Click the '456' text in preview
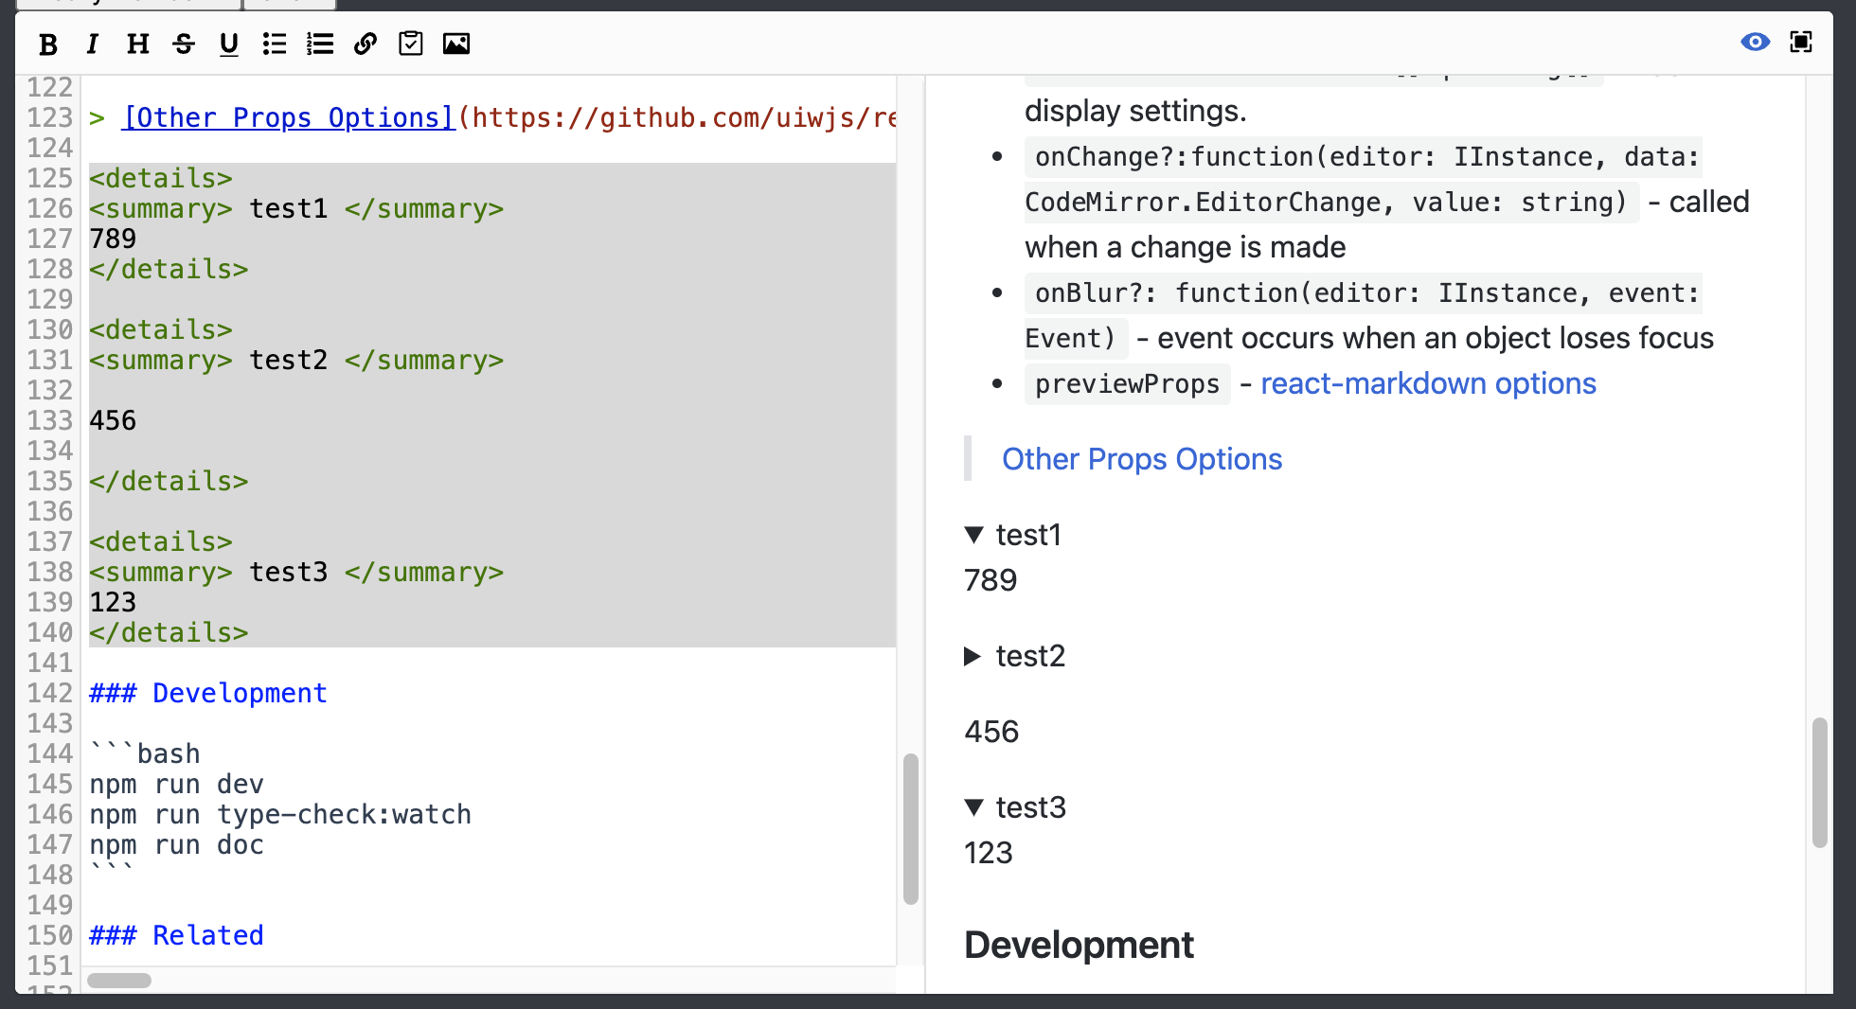 point(991,732)
